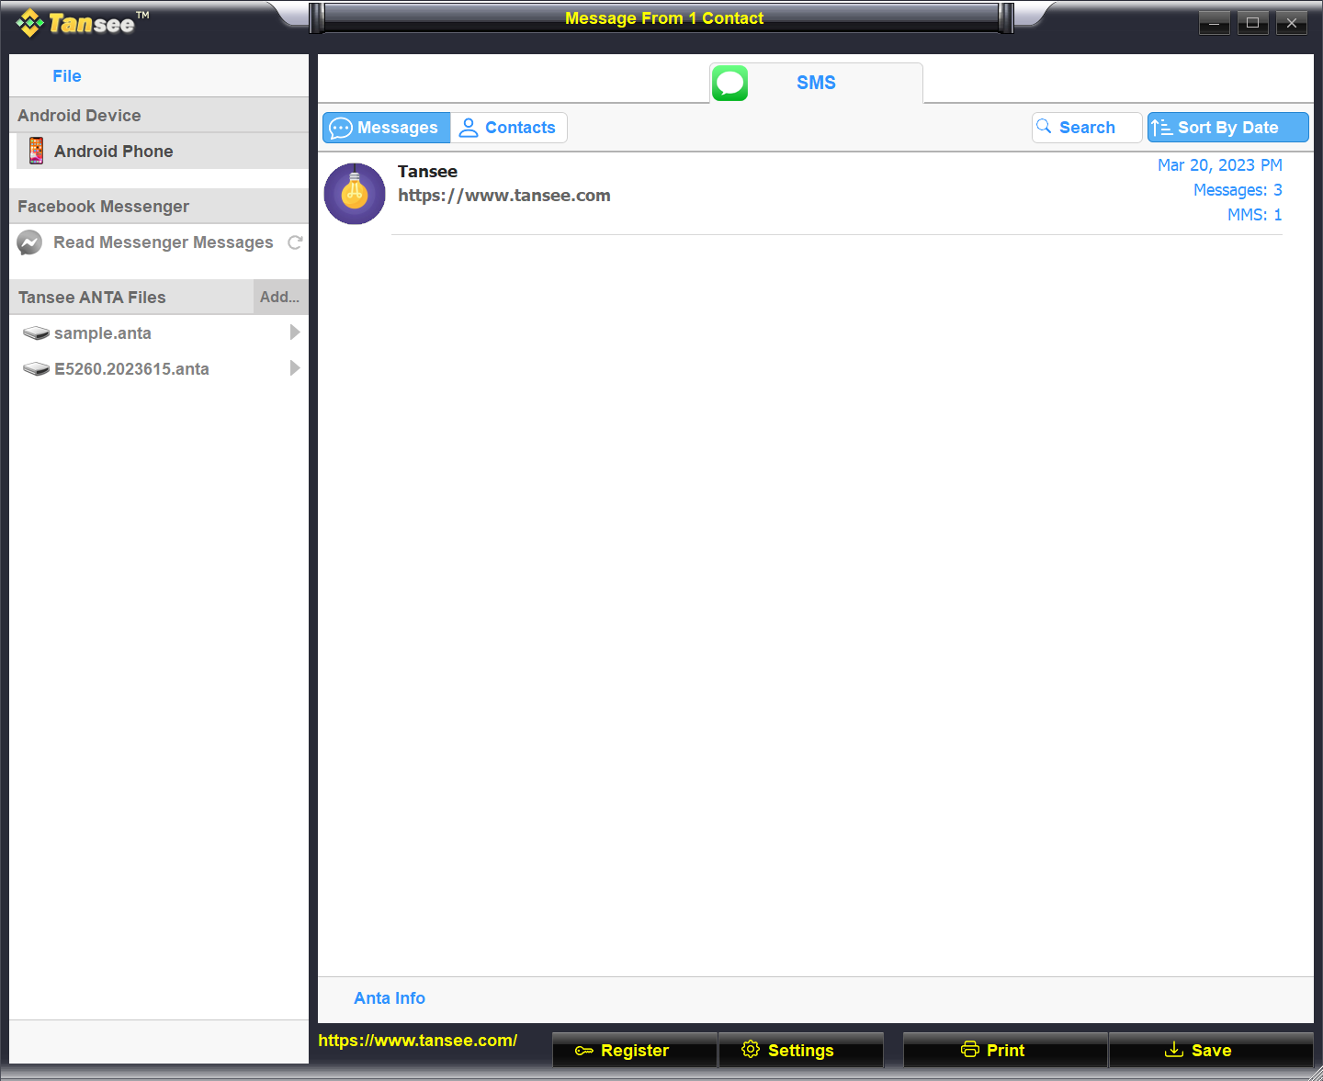Open the File menu
The height and width of the screenshot is (1081, 1323).
click(66, 75)
